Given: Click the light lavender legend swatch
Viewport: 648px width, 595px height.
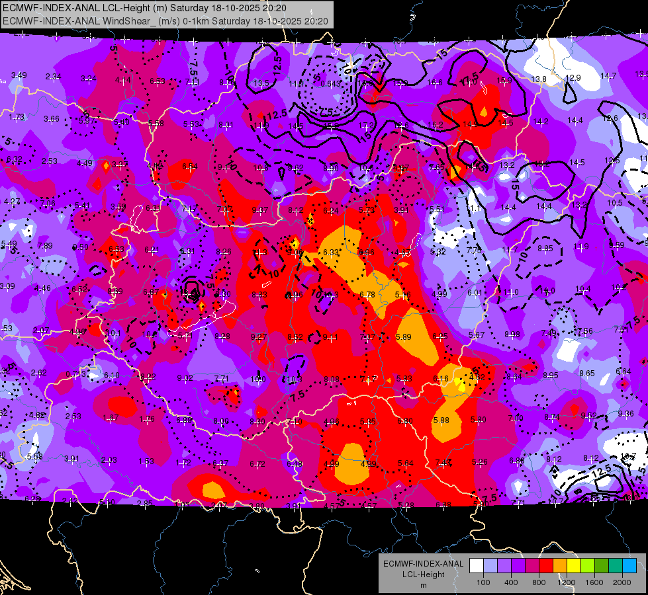Looking at the screenshot, I should pyautogui.click(x=490, y=566).
